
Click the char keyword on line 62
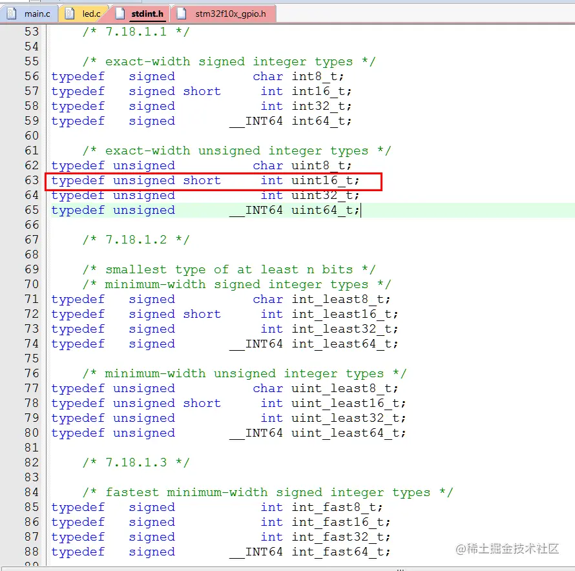(267, 165)
